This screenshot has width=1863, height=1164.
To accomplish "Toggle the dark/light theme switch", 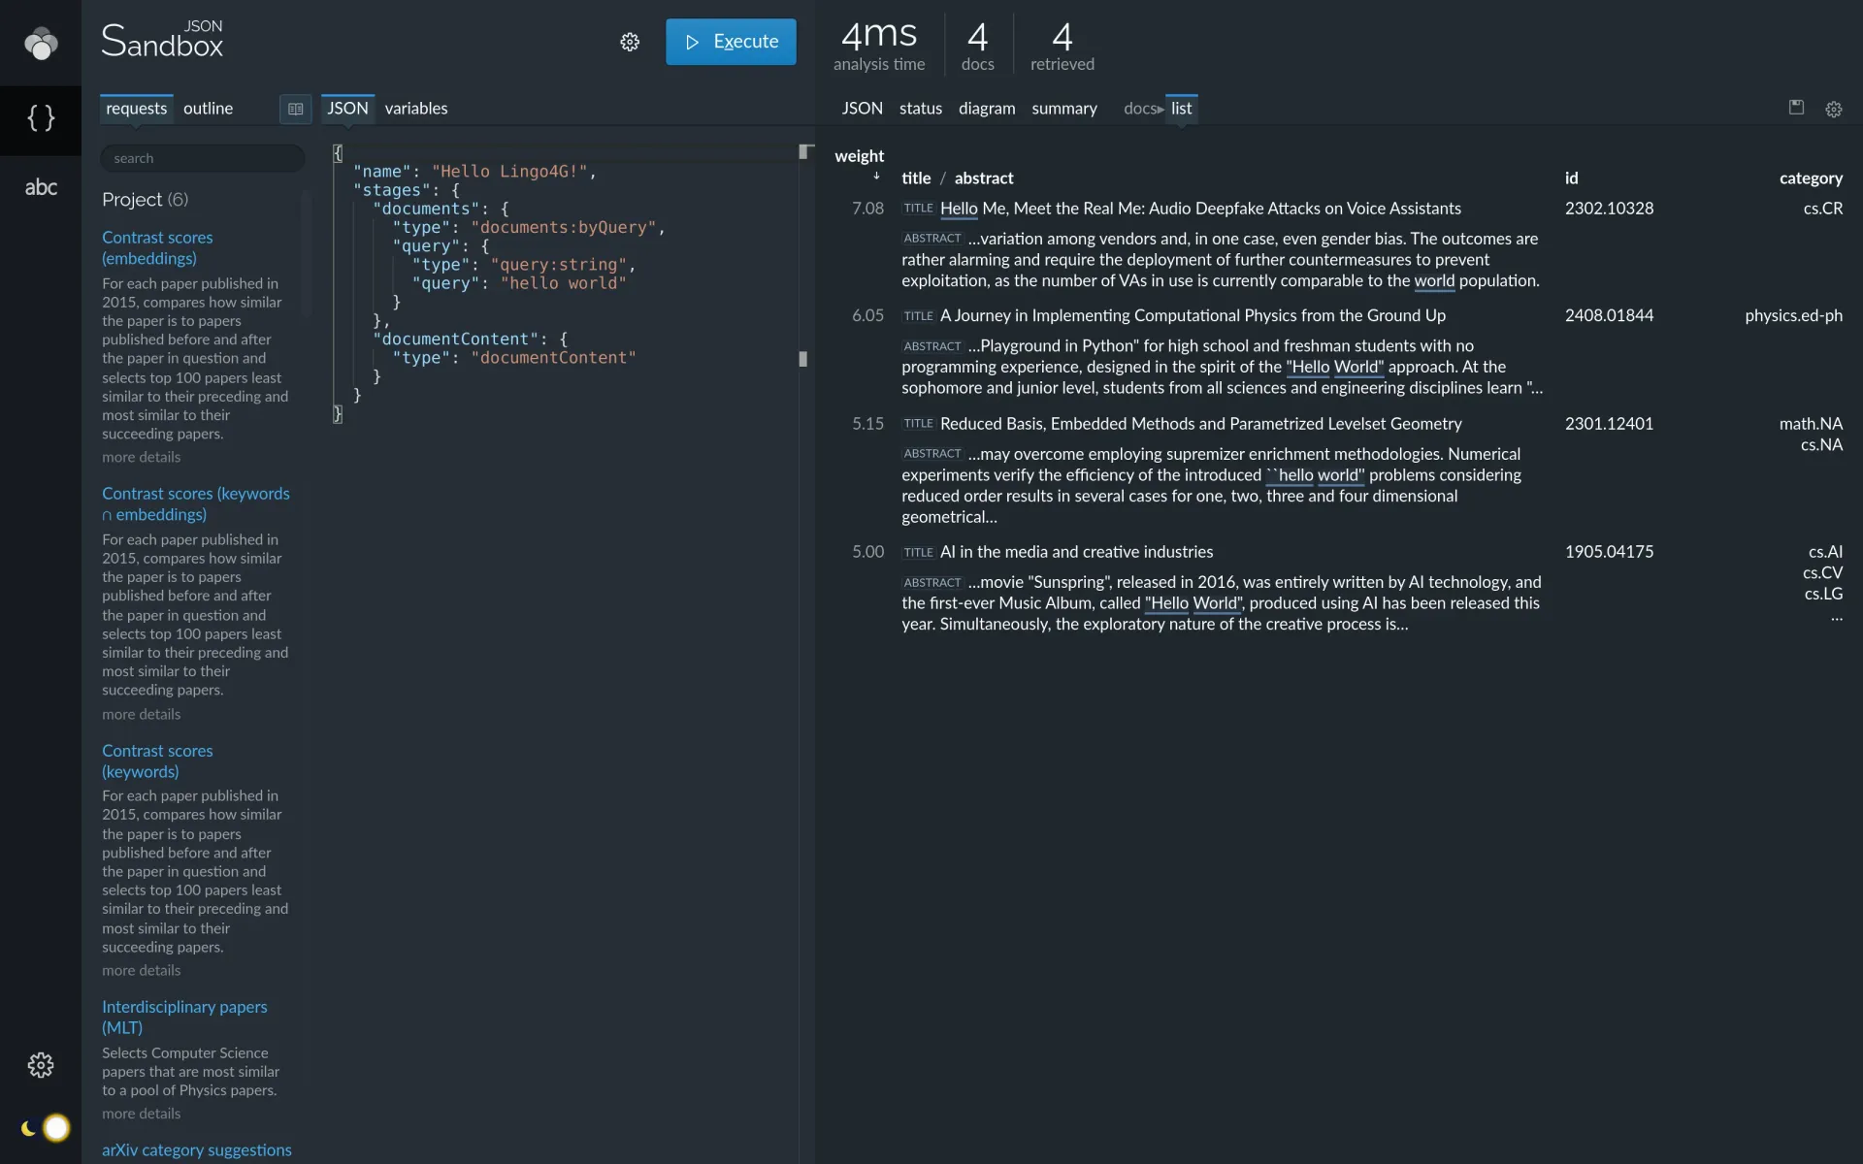I will [x=45, y=1127].
